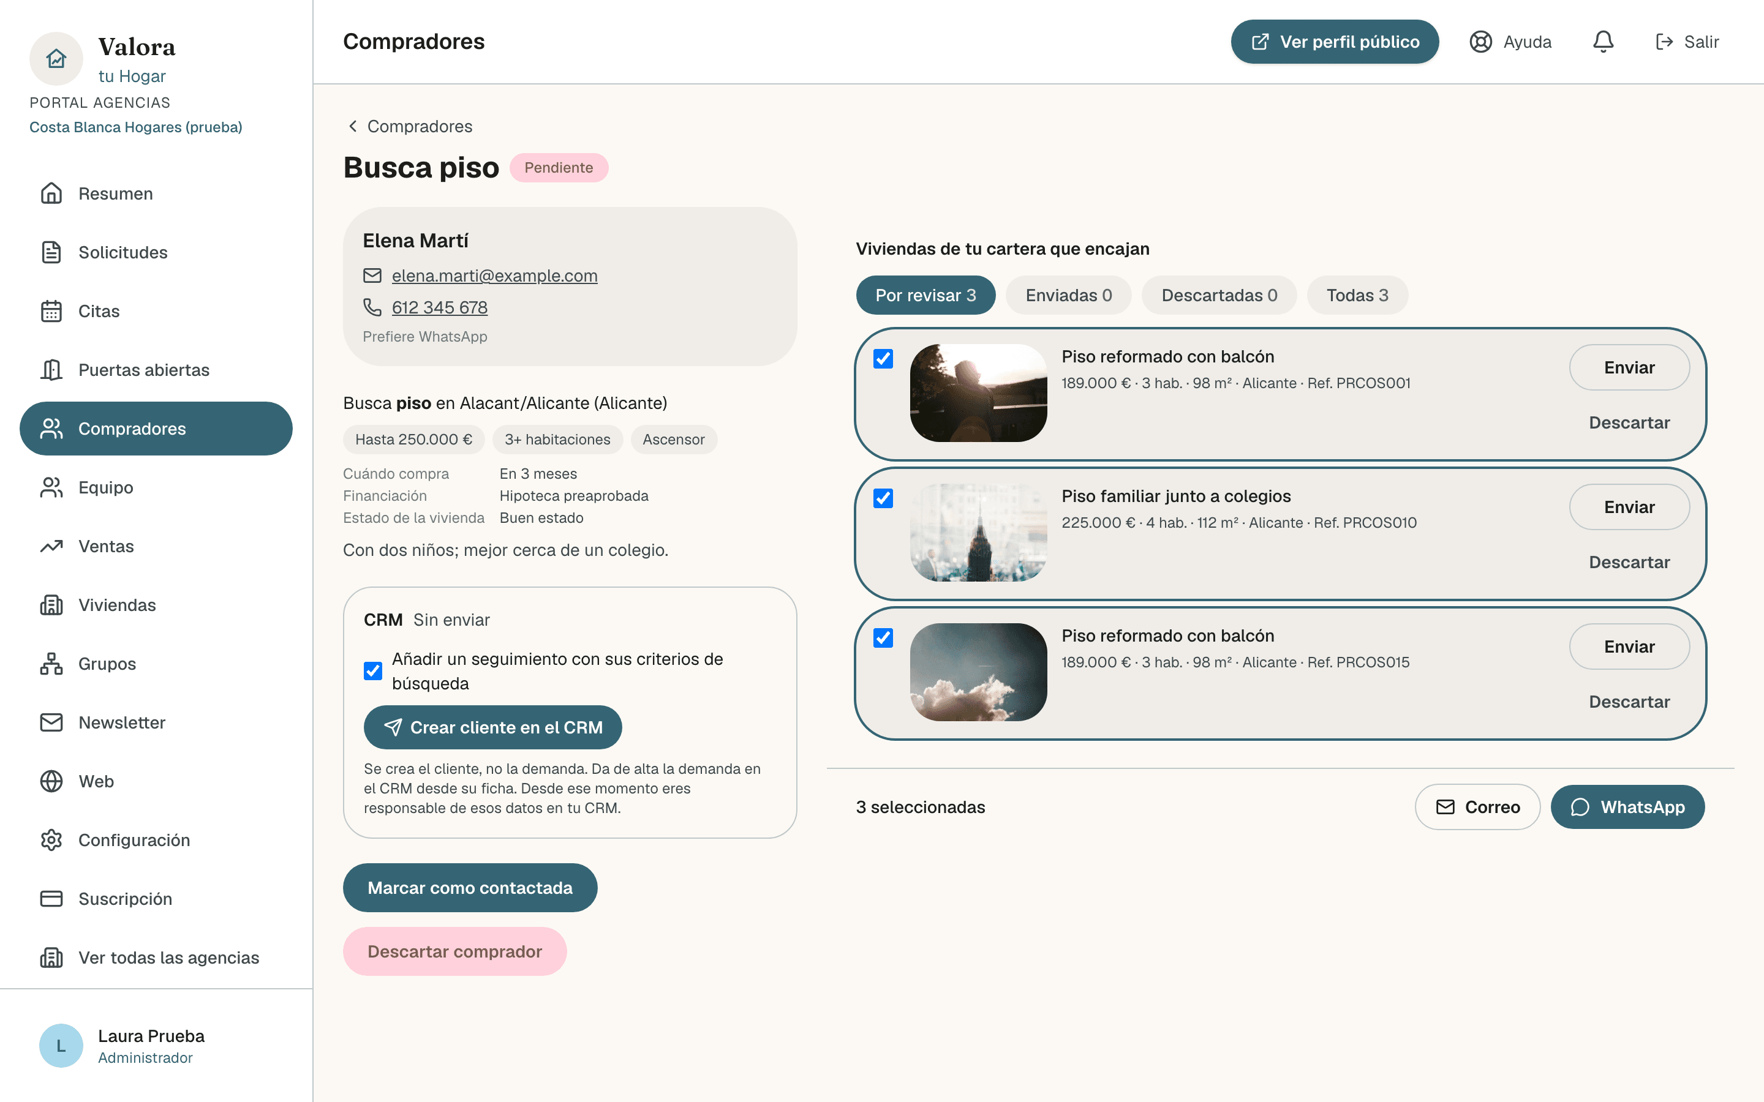
Task: Open Newsletter envelope icon in sidebar
Action: (51, 722)
